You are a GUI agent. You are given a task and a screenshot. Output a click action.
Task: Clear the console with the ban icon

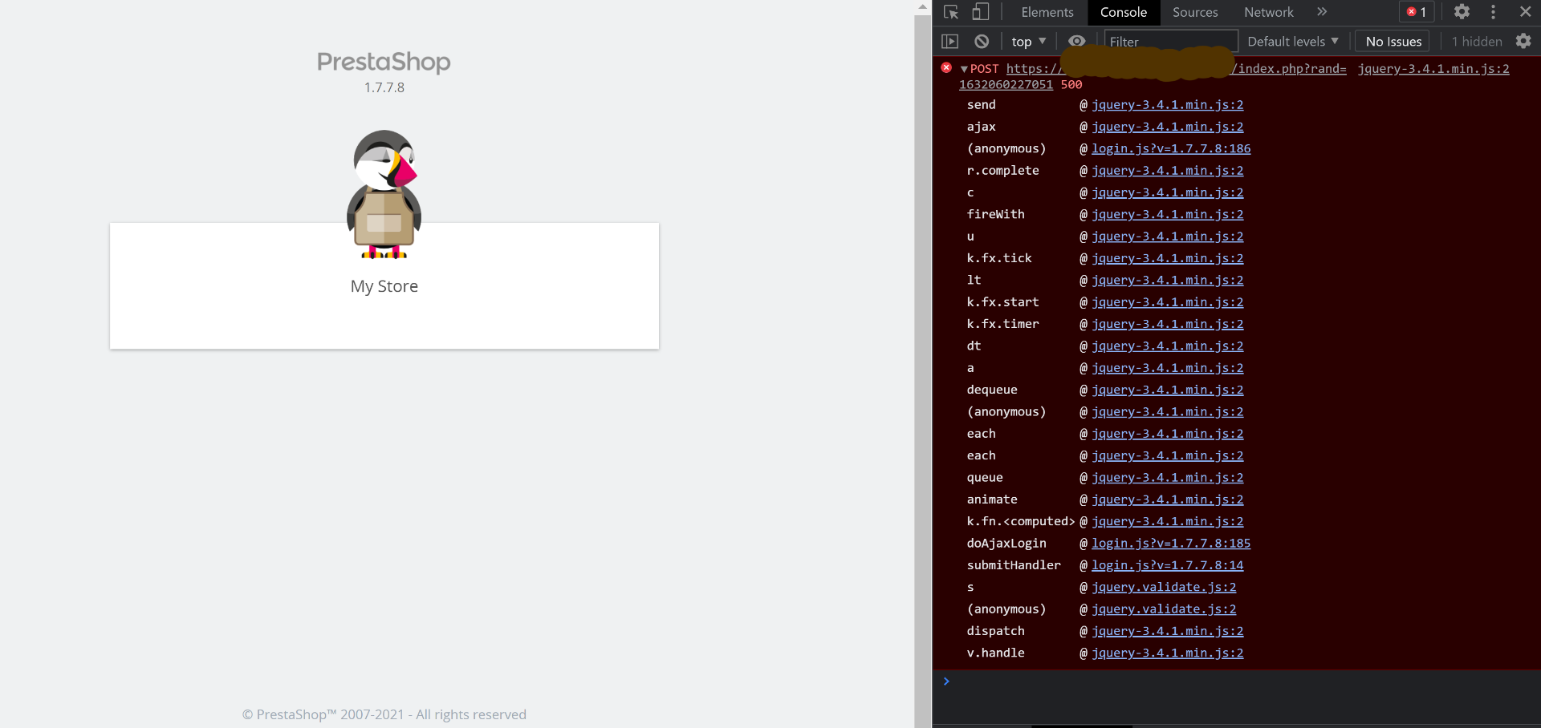[x=982, y=42]
